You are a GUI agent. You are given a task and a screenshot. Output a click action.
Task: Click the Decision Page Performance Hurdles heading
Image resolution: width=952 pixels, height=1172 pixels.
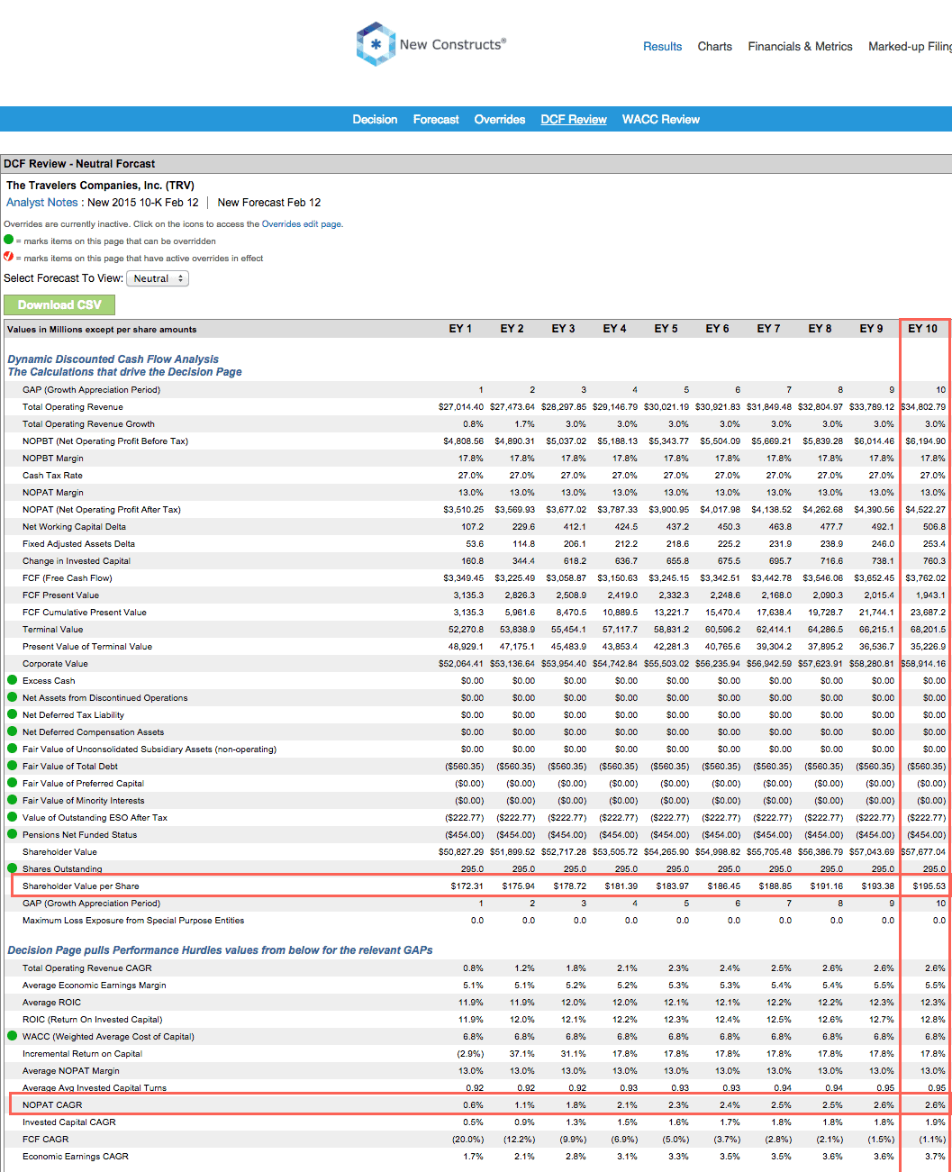point(220,950)
